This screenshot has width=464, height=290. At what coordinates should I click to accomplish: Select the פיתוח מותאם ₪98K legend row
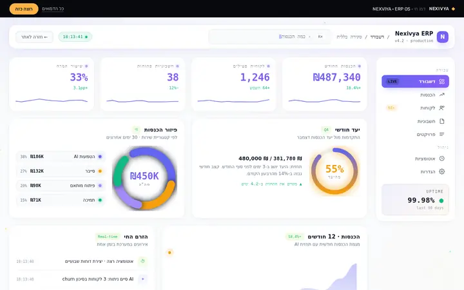pos(61,186)
